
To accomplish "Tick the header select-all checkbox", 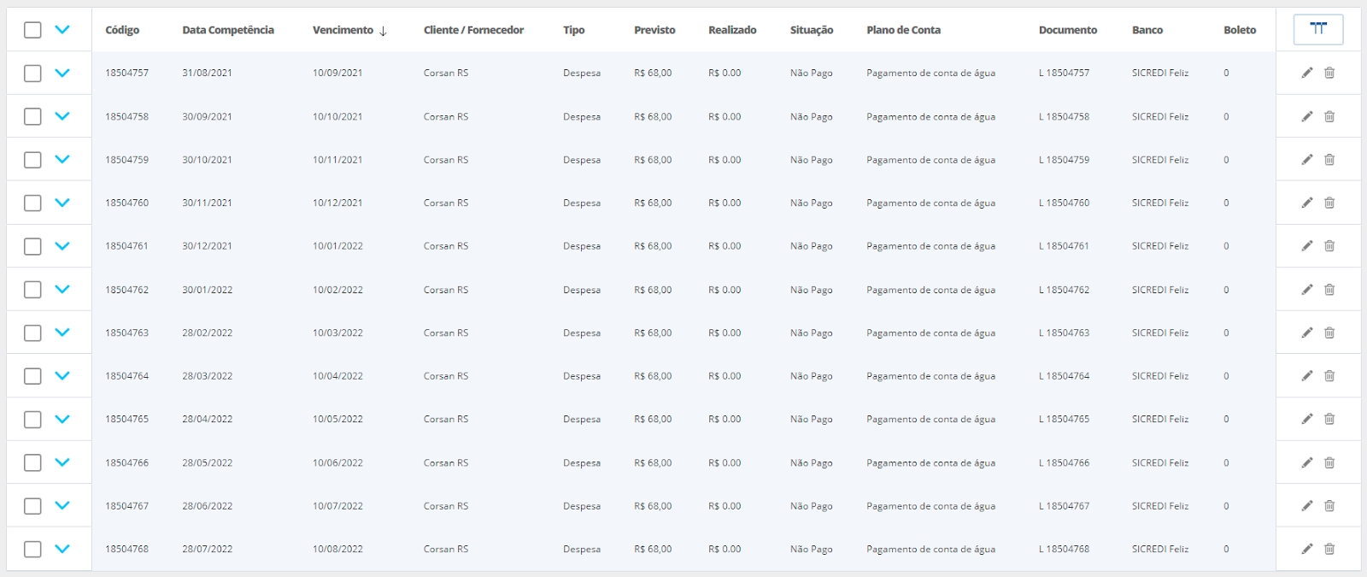I will coord(32,30).
